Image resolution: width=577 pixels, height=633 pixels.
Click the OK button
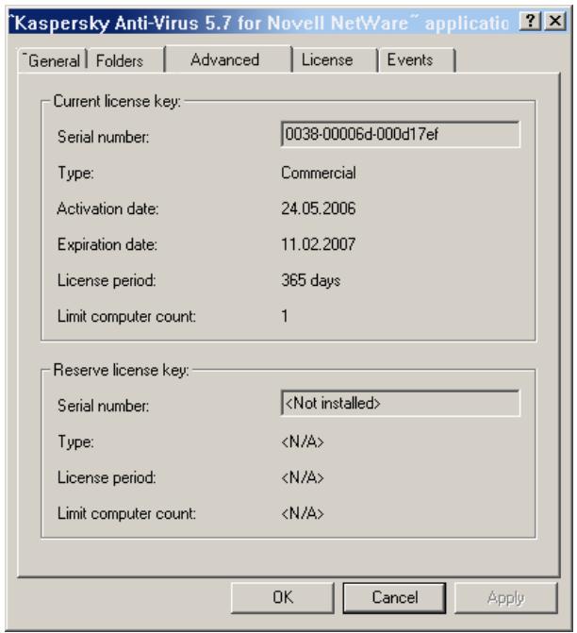[283, 597]
